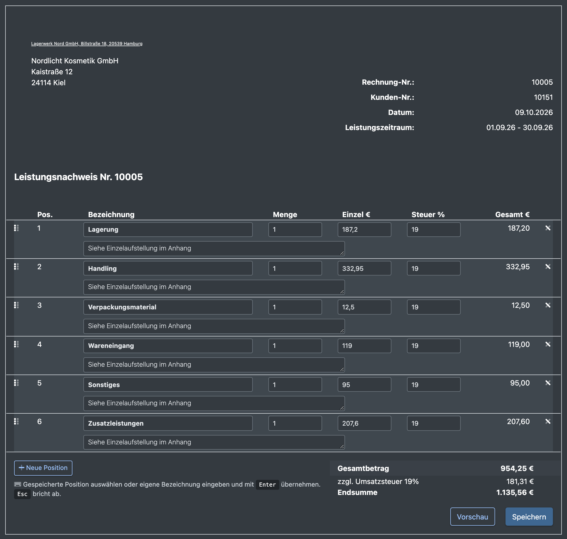567x539 pixels.
Task: Focus the unit price 95 field
Action: pos(364,384)
